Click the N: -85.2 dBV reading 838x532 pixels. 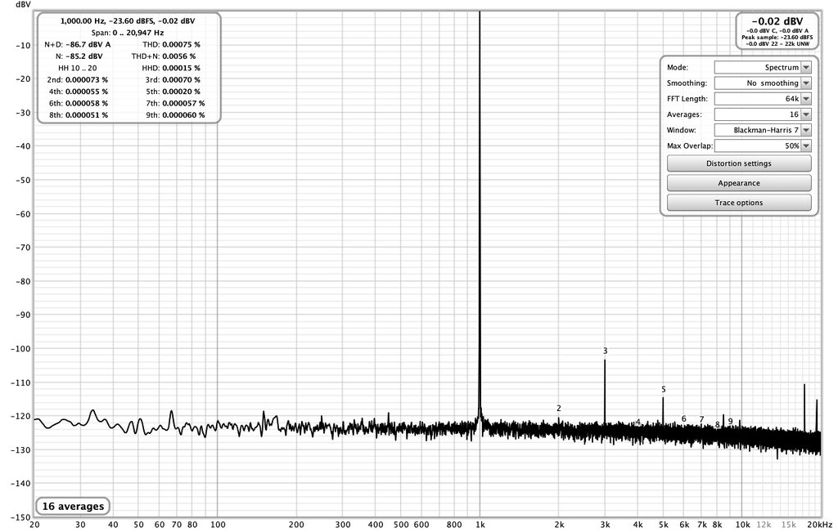tap(79, 56)
